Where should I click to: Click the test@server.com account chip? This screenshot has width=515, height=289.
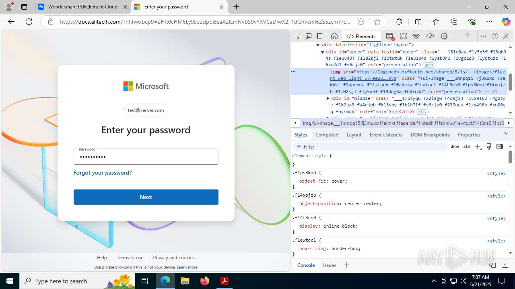click(x=146, y=110)
